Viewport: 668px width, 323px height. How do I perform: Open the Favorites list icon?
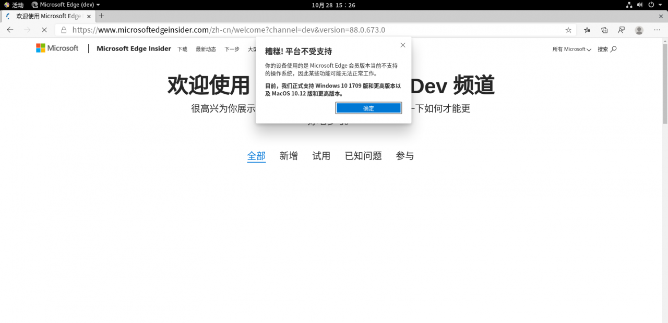point(587,30)
